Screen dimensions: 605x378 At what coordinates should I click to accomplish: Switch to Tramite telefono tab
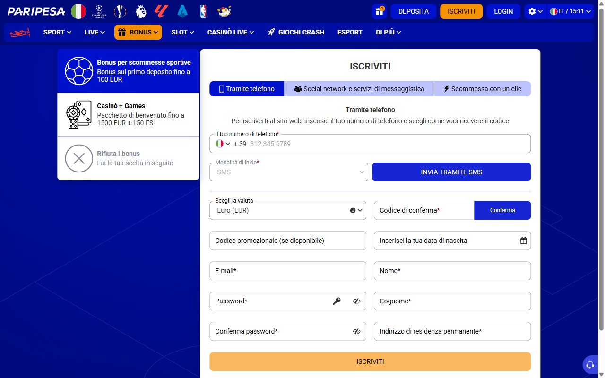[x=247, y=89]
